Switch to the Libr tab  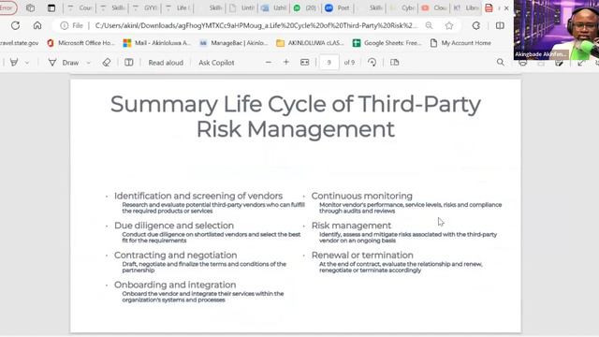(467, 7)
